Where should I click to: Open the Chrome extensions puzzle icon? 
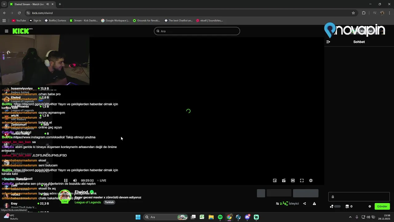click(364, 13)
